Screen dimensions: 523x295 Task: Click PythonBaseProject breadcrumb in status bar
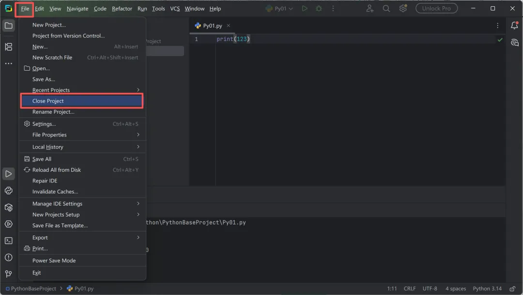point(31,289)
